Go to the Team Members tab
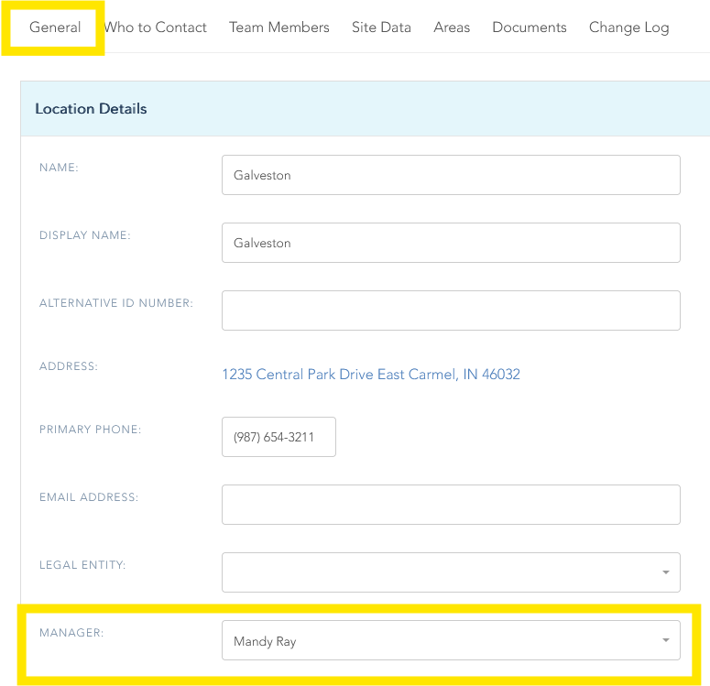The width and height of the screenshot is (710, 686). point(279,27)
